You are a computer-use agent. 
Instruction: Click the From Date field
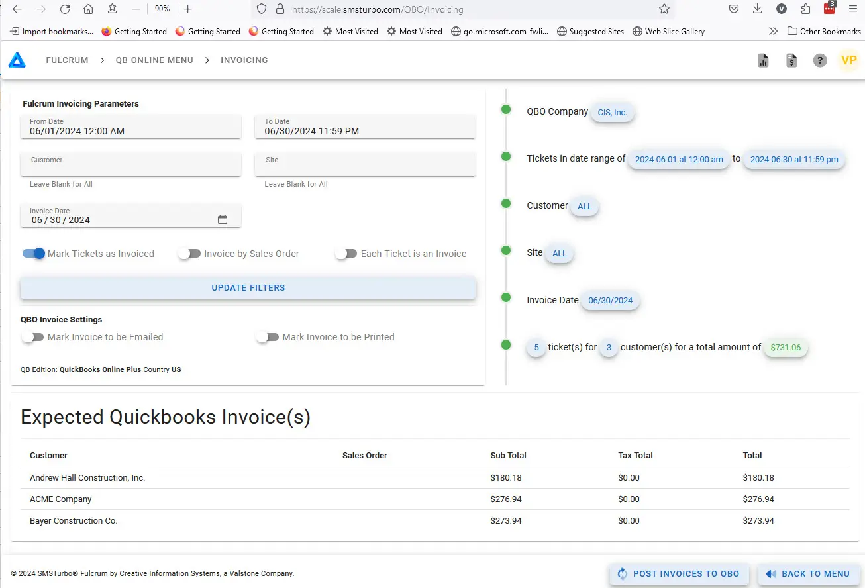(130, 126)
